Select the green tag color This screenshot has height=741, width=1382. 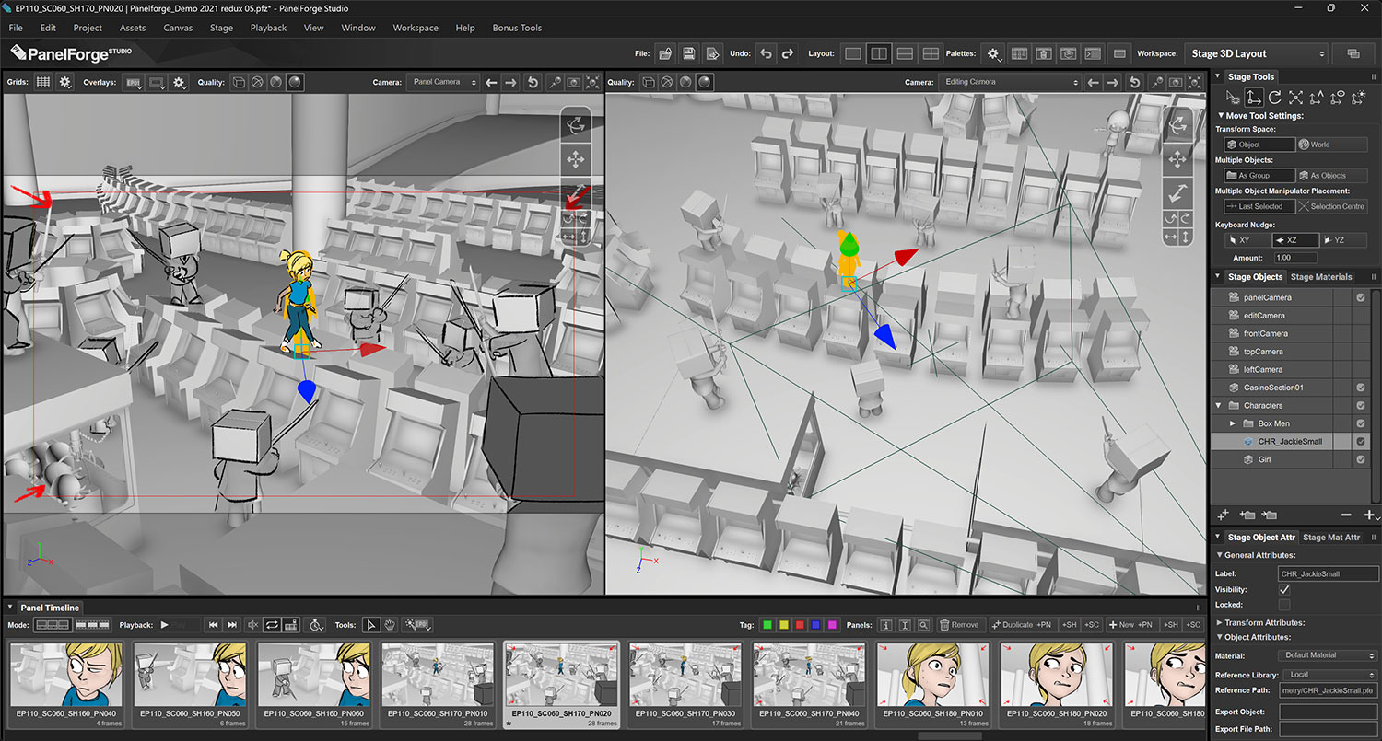tap(767, 625)
